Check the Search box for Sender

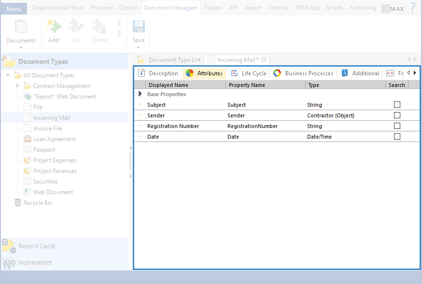tap(397, 115)
